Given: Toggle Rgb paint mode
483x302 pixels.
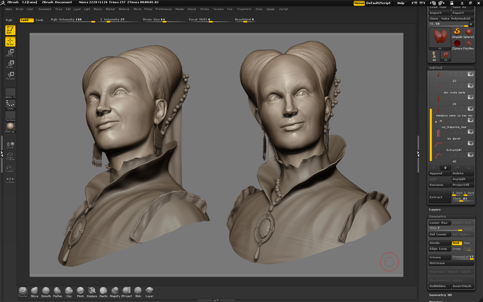Looking at the screenshot, I should click(x=9, y=20).
